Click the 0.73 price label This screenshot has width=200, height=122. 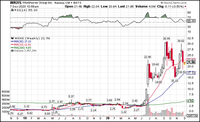tap(44, 107)
